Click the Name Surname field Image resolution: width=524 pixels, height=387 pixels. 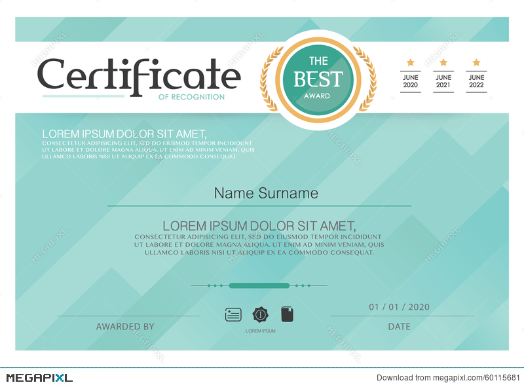coord(265,193)
